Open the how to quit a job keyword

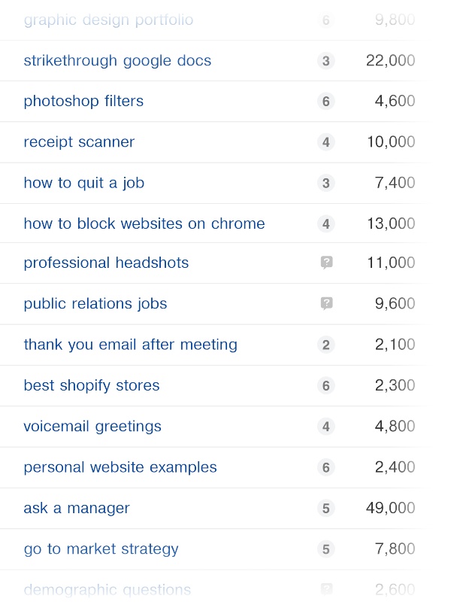click(x=83, y=183)
